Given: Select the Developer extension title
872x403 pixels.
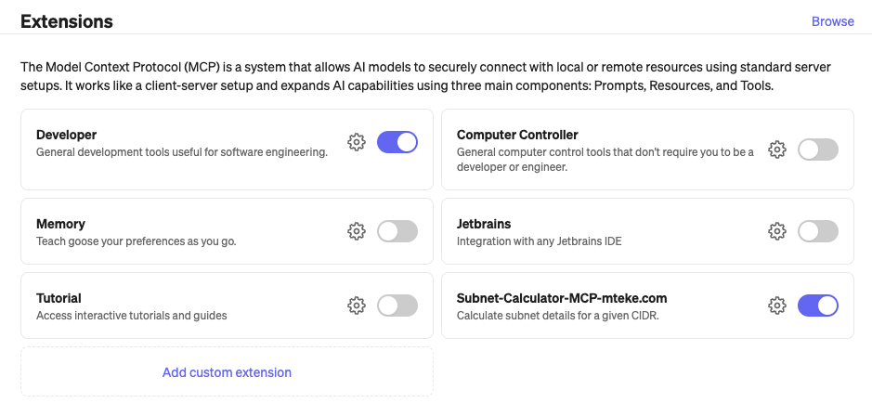Looking at the screenshot, I should 66,135.
